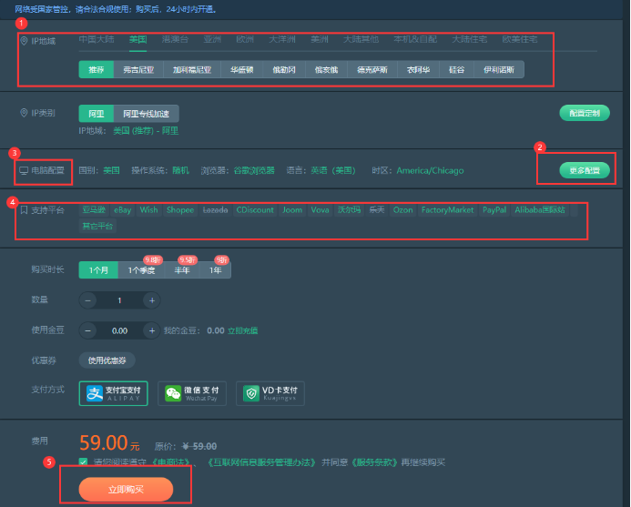Choose 支付宝支付 Alipay payment method
The width and height of the screenshot is (631, 507).
coord(114,393)
